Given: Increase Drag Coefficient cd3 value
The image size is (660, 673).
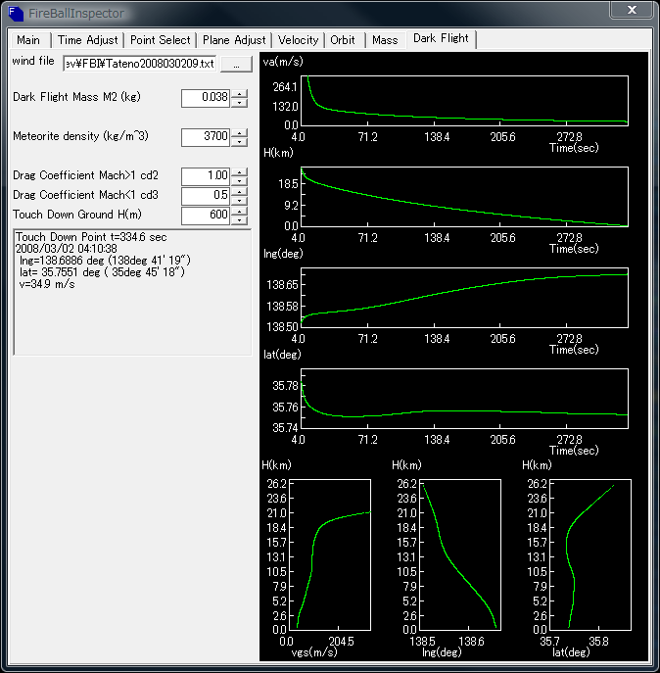Looking at the screenshot, I should click(240, 192).
